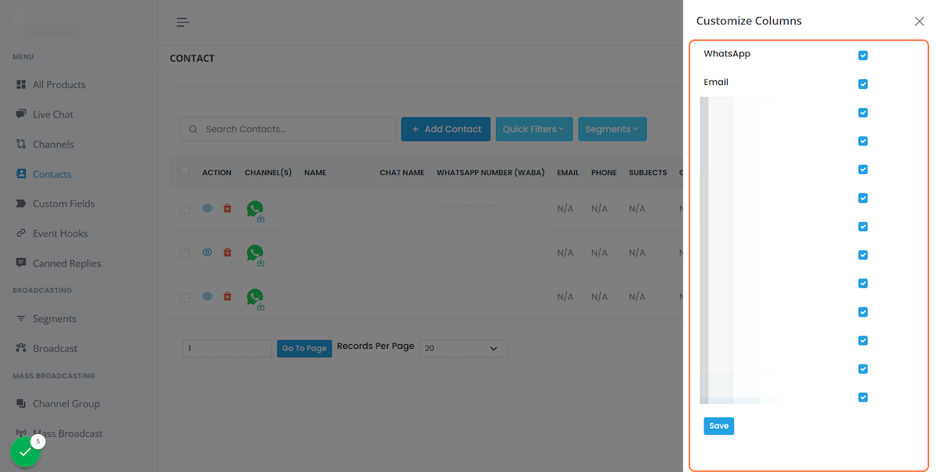Click the SUBJECTS column header
Viewport: 936px width, 472px height.
pos(648,172)
